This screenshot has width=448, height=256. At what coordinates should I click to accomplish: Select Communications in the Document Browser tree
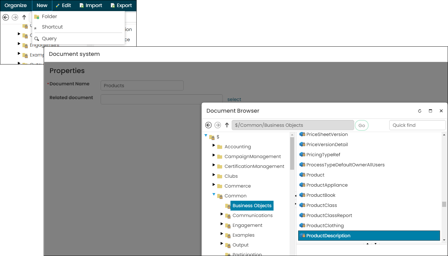click(x=253, y=215)
